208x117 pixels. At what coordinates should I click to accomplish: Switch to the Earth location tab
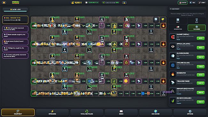182,3
